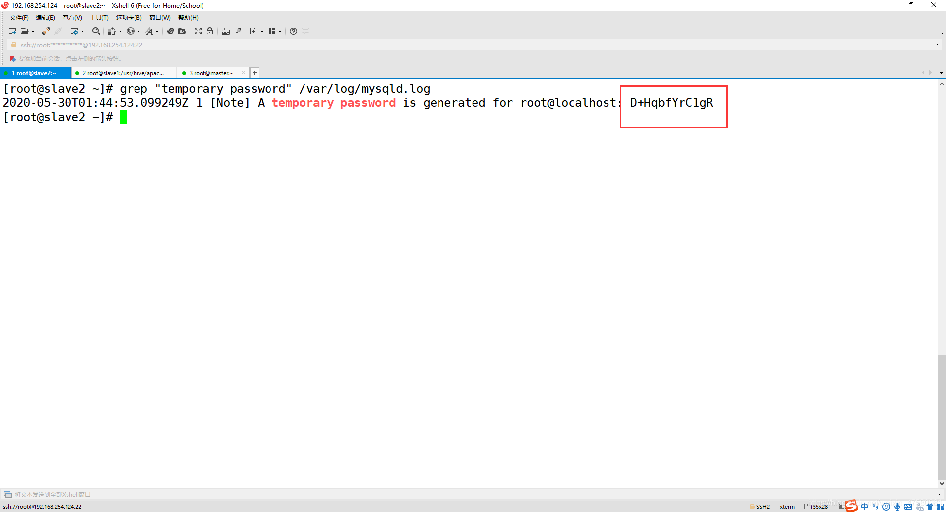Expand the Properties dropdown arrow
Viewport: 946px width, 512px height.
(x=82, y=31)
